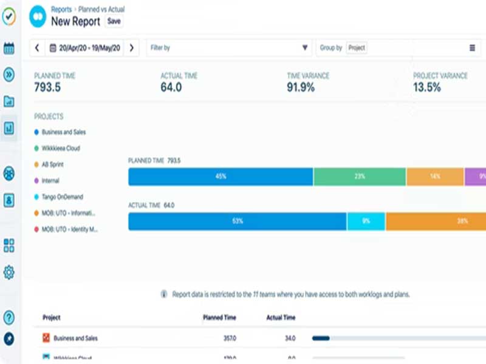Click the Reports breadcrumb link
Image resolution: width=486 pixels, height=364 pixels.
coord(61,10)
